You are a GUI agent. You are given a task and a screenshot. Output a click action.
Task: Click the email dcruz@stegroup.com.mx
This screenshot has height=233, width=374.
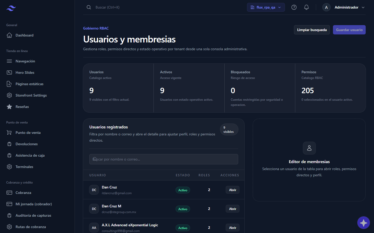pyautogui.click(x=119, y=212)
